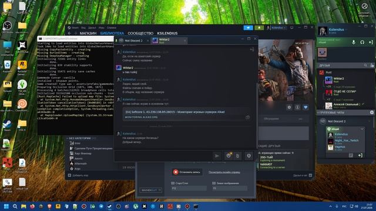376x211 pixels.
Task: Click Остановить запись button
Action: (187, 172)
